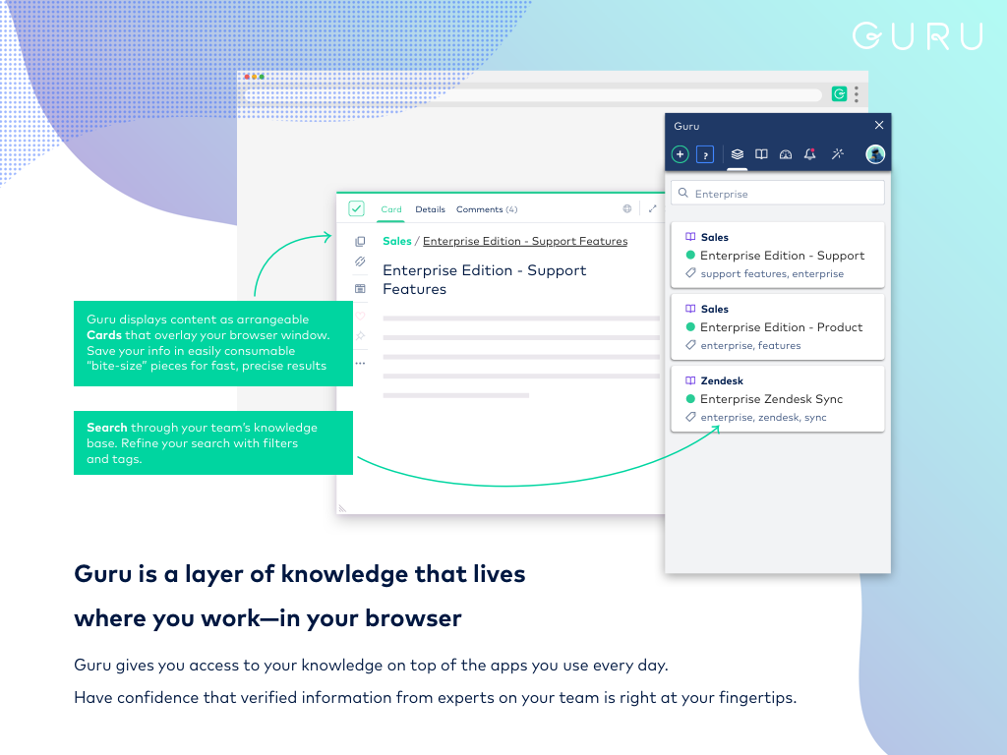Select the stacked Cards panel icon

[737, 154]
